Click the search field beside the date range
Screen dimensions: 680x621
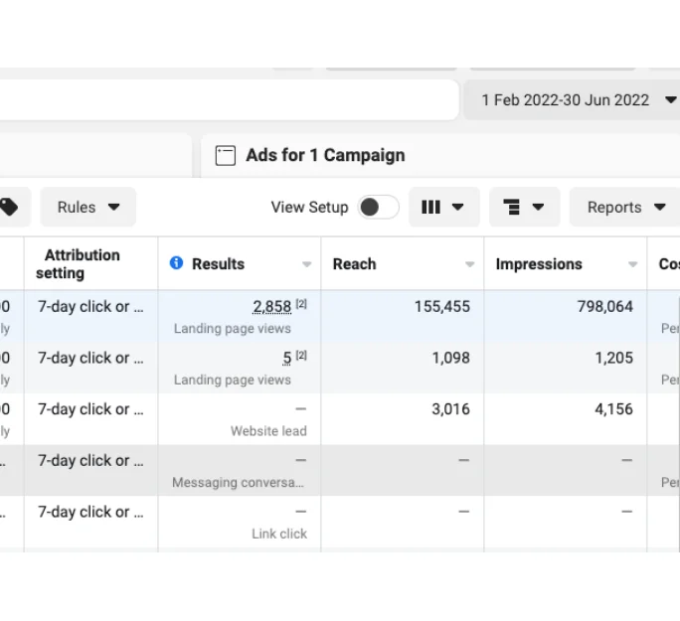click(229, 99)
